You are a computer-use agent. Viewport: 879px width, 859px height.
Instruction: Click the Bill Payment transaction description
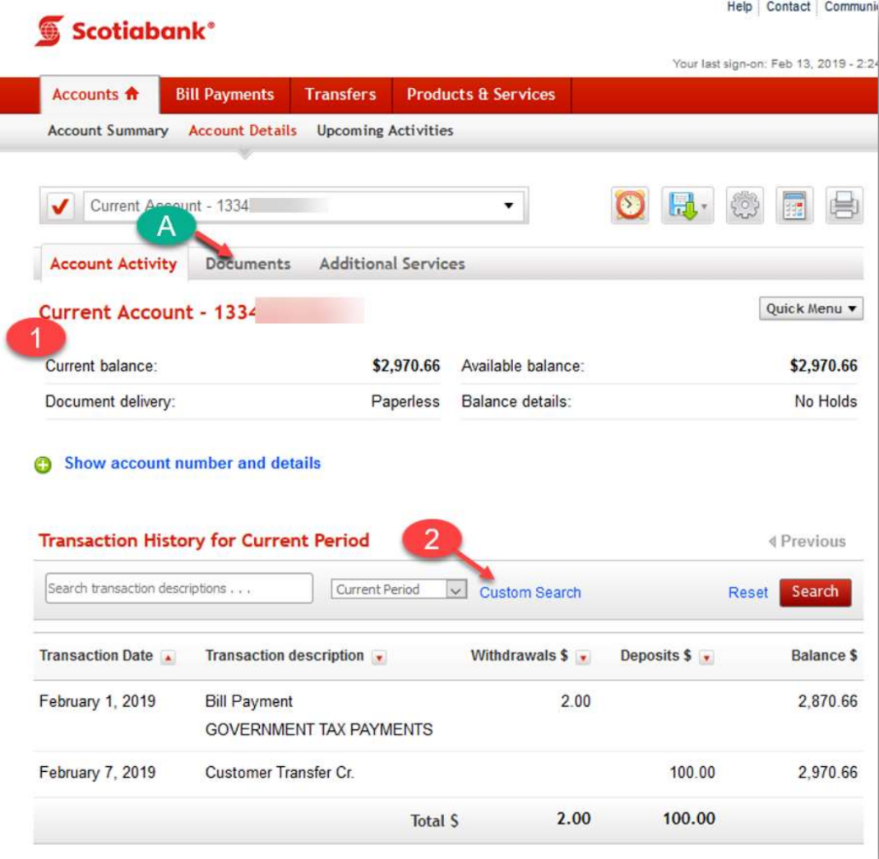249,701
